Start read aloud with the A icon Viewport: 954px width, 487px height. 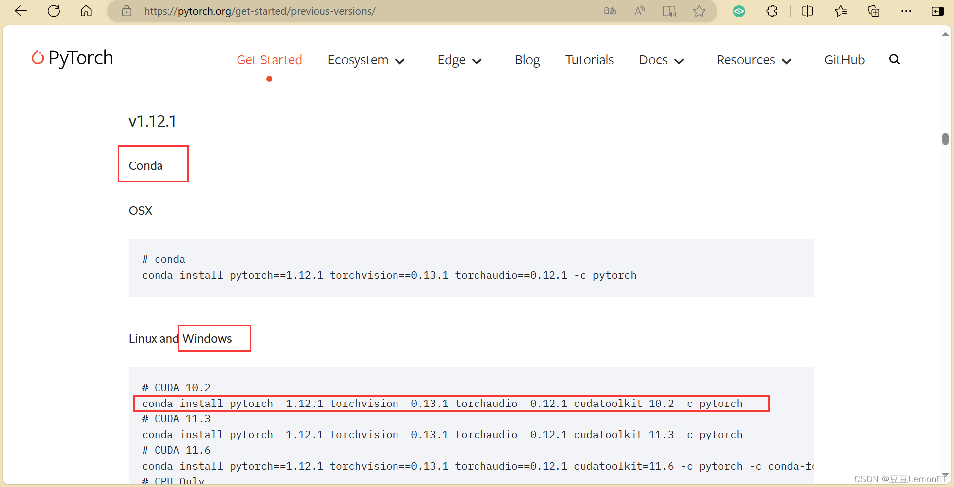[639, 11]
